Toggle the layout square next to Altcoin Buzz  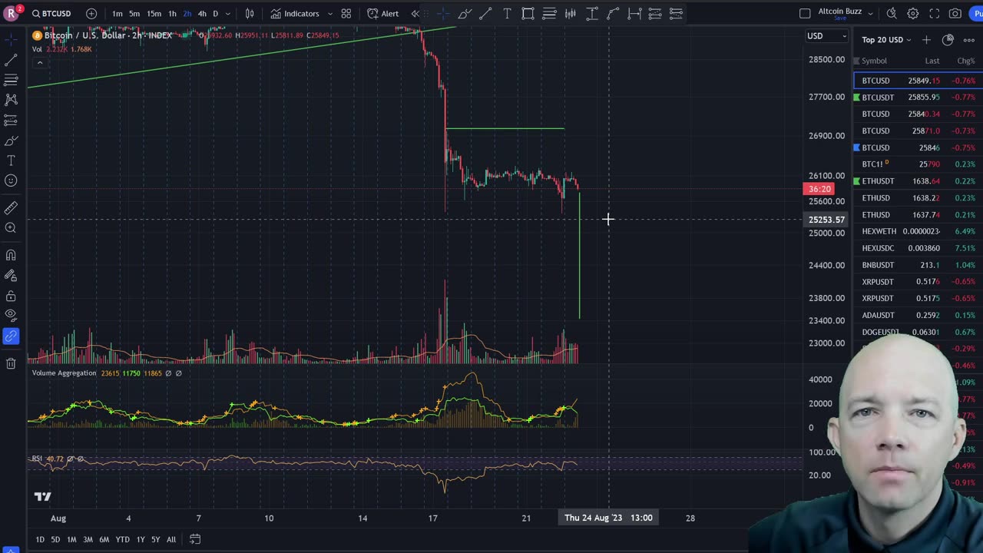(x=805, y=14)
